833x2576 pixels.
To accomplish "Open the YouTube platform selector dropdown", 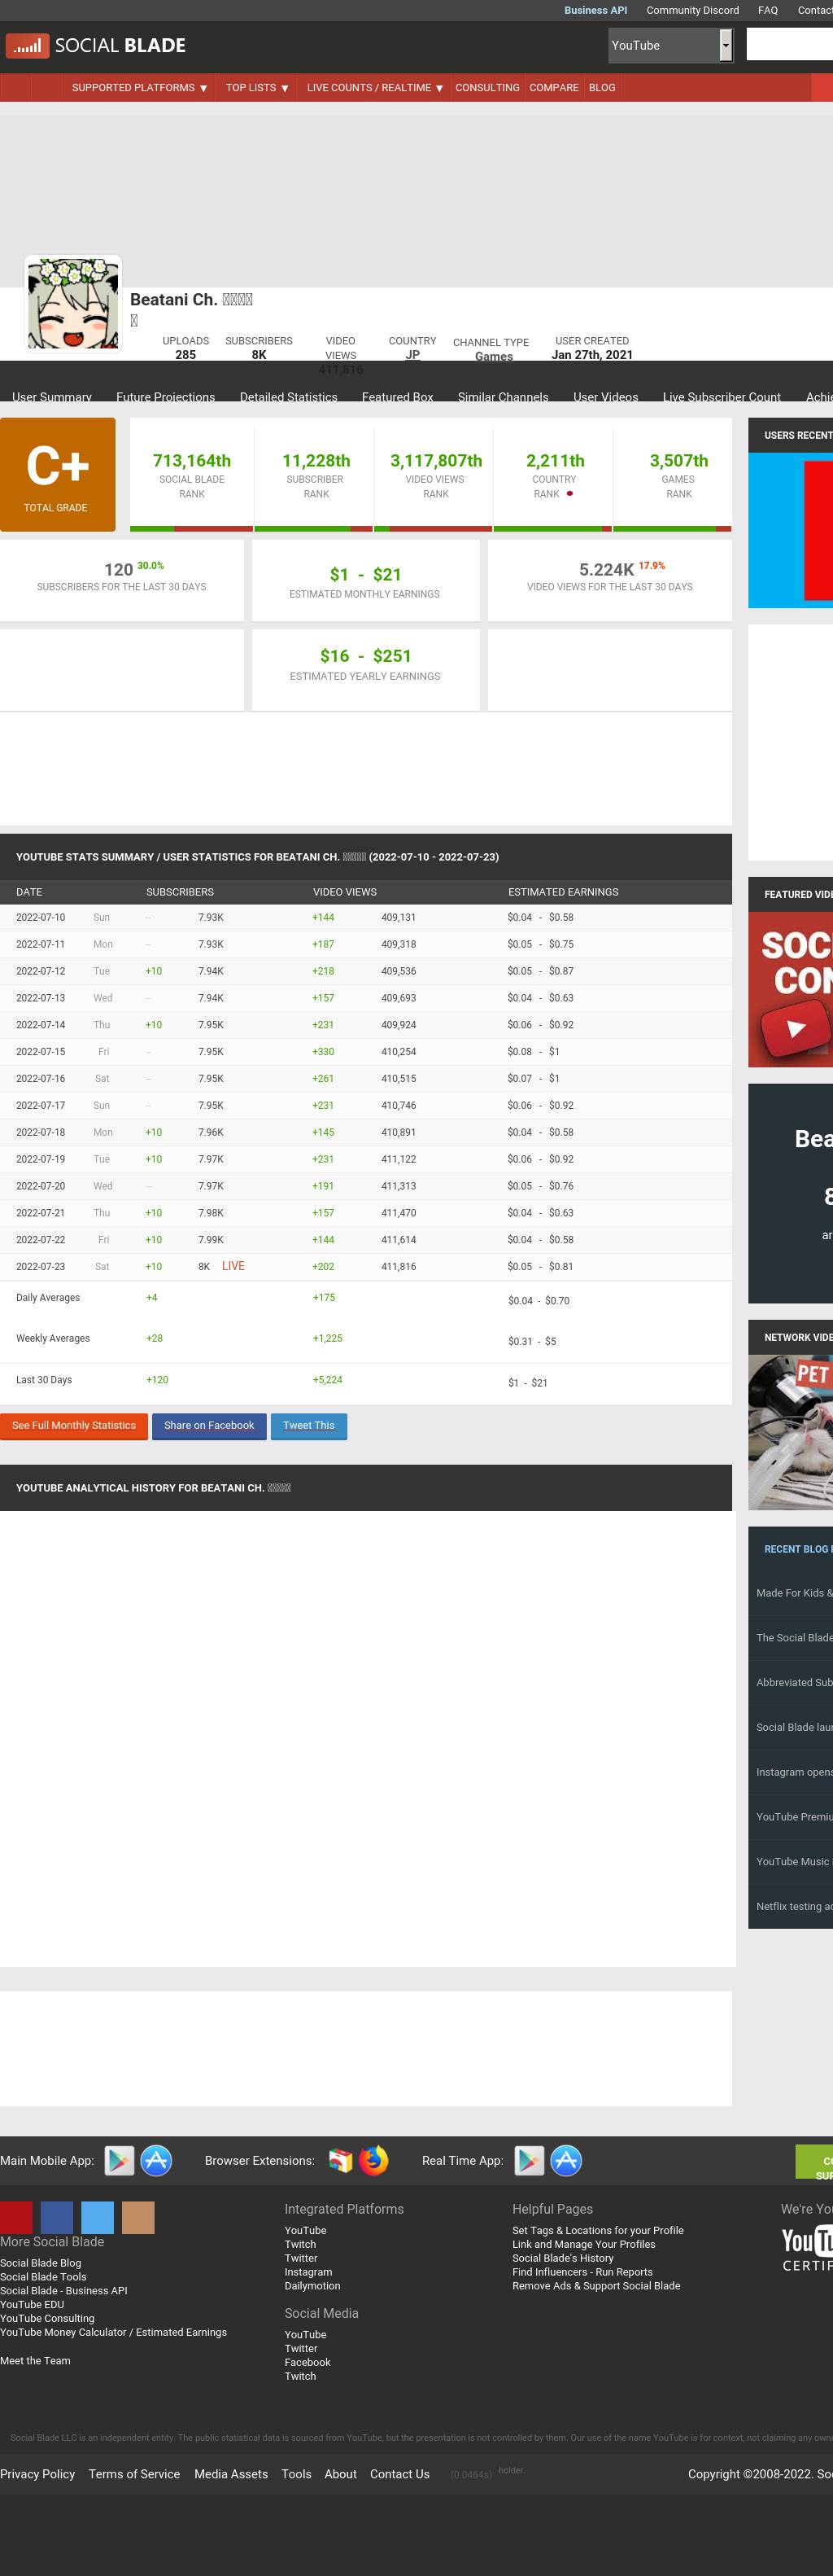I will [670, 46].
